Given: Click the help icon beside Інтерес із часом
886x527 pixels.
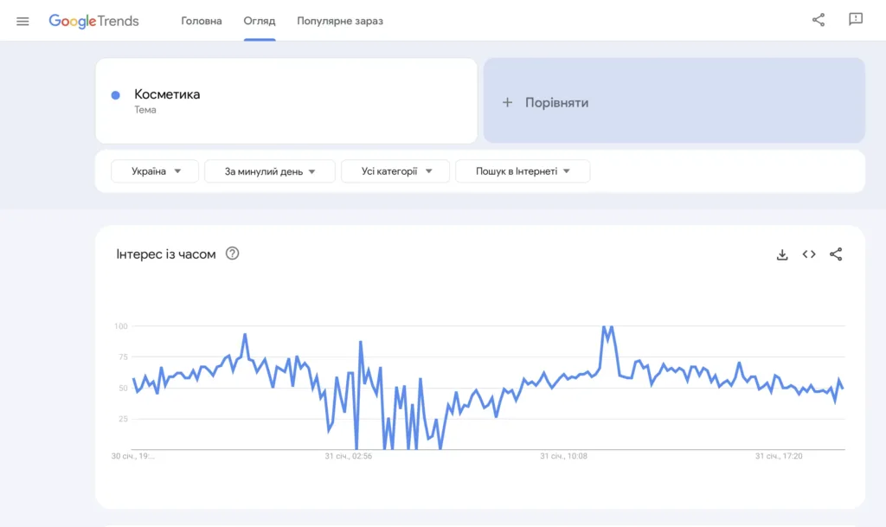Looking at the screenshot, I should coord(230,254).
